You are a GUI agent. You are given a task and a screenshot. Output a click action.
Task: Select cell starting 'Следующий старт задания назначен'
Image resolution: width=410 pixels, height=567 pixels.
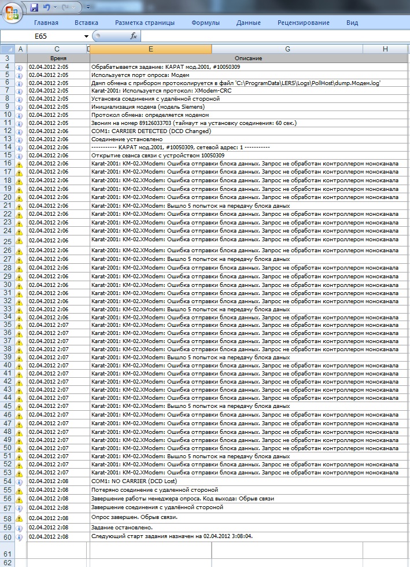pyautogui.click(x=249, y=537)
